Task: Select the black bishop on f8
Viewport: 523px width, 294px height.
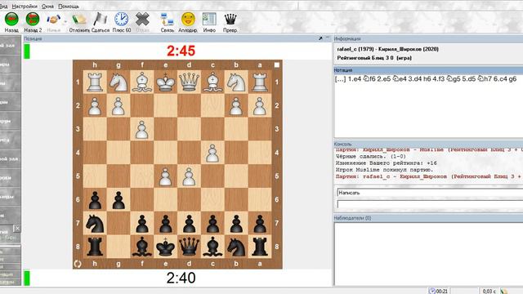Action: point(142,247)
